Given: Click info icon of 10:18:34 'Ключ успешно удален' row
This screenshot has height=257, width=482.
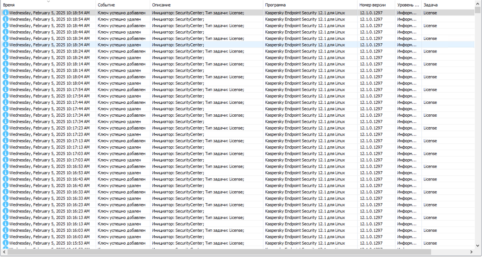Looking at the screenshot, I should (x=6, y=45).
